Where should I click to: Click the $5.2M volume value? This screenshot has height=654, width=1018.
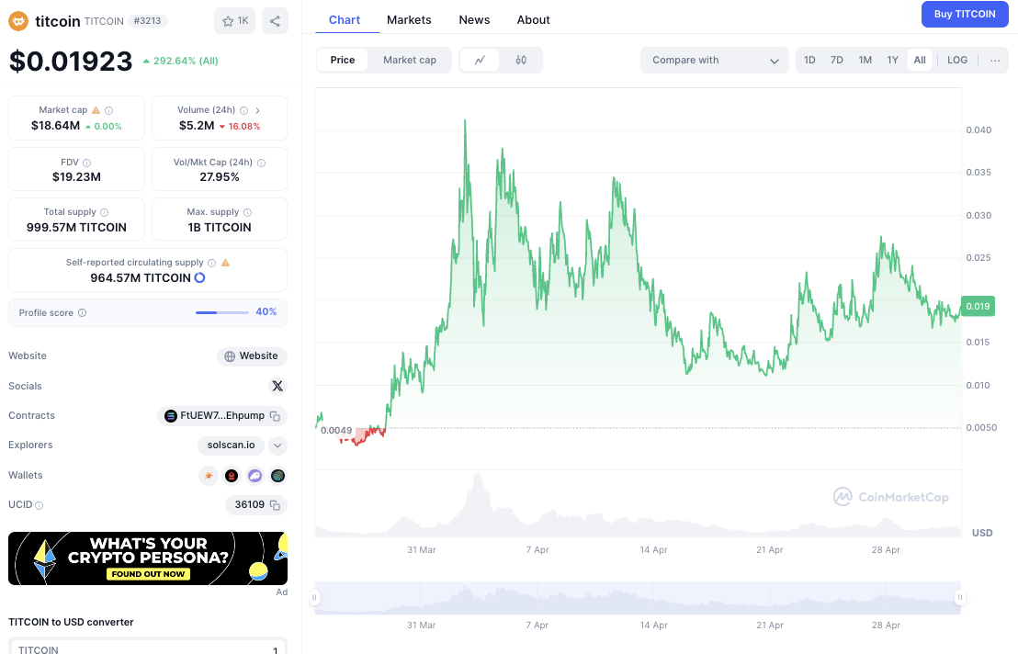point(197,126)
